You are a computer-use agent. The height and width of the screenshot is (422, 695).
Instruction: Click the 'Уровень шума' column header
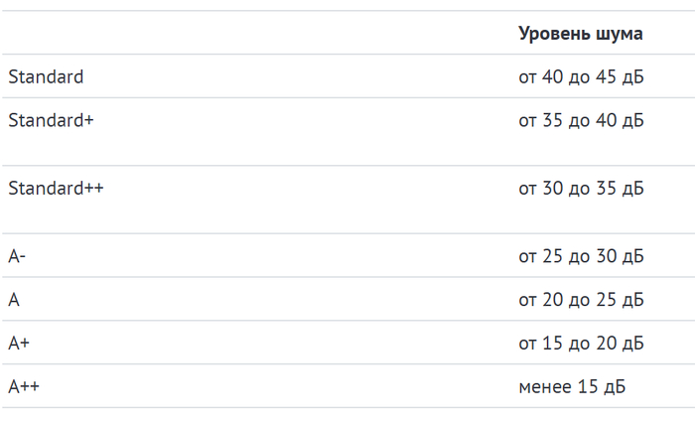pyautogui.click(x=580, y=34)
